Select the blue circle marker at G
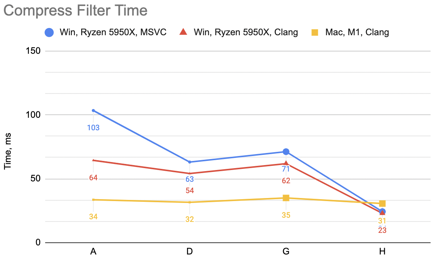The height and width of the screenshot is (259, 434). point(286,151)
